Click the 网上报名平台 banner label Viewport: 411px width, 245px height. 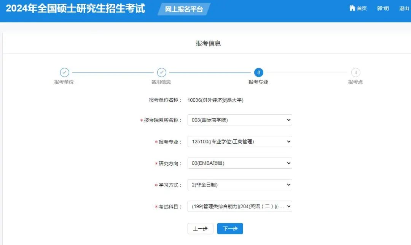point(184,9)
